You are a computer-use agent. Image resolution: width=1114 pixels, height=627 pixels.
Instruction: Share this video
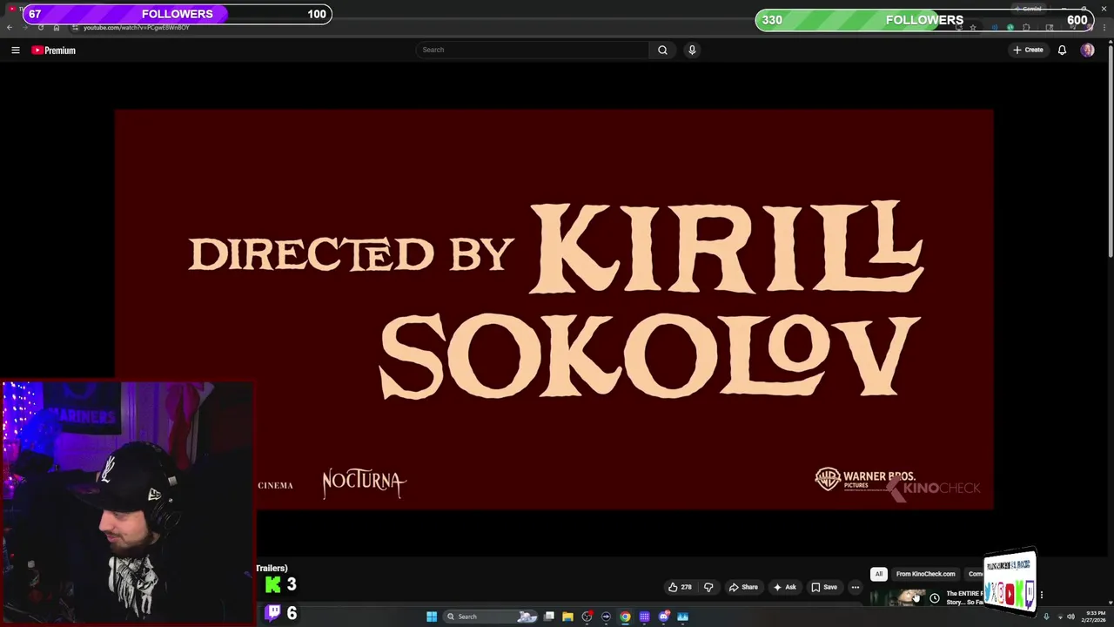click(x=743, y=587)
